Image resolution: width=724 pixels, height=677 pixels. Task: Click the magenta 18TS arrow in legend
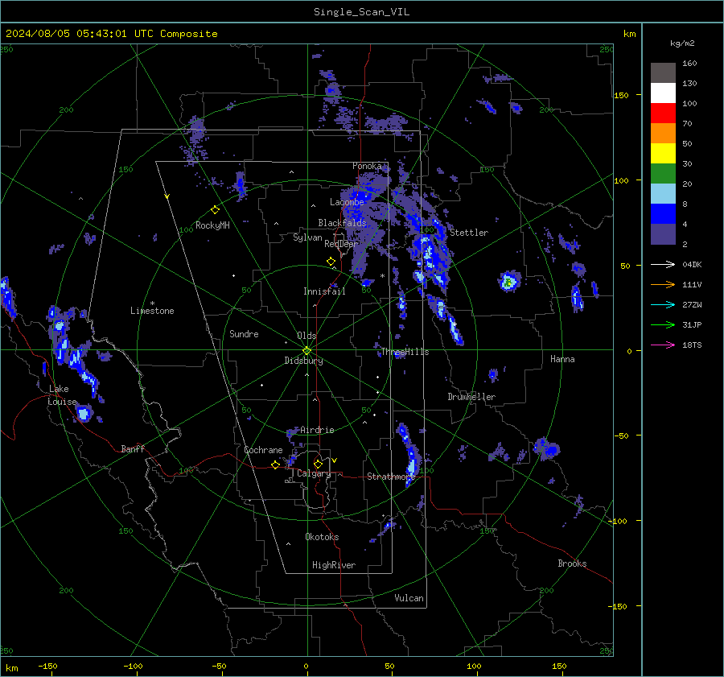663,345
